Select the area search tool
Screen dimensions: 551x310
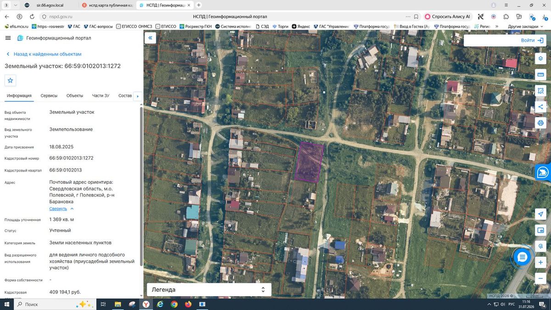540,90
